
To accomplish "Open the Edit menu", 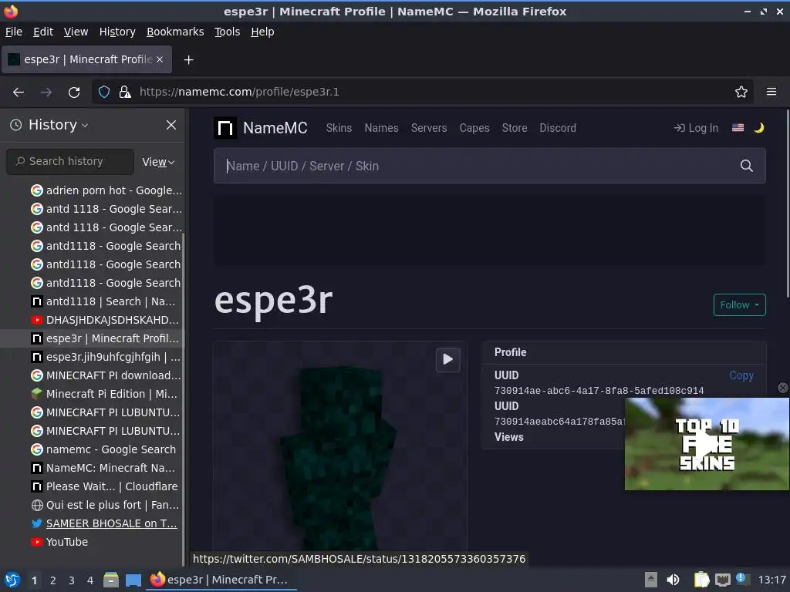I will [43, 32].
